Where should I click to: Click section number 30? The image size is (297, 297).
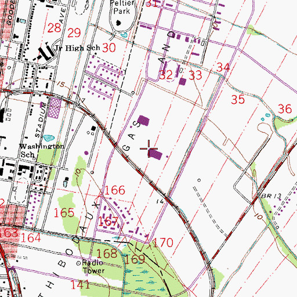pos(109,48)
